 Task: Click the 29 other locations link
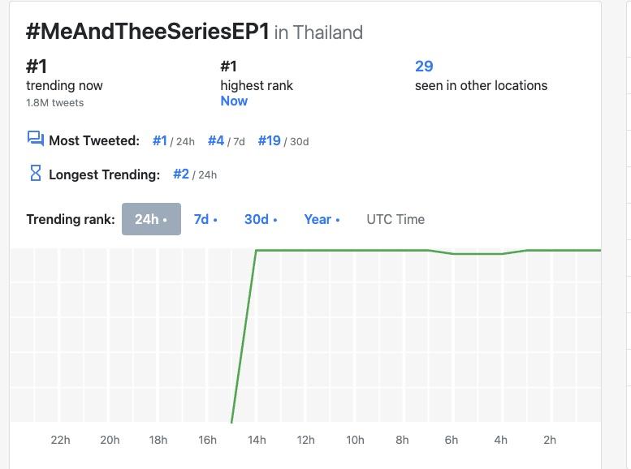coord(424,67)
